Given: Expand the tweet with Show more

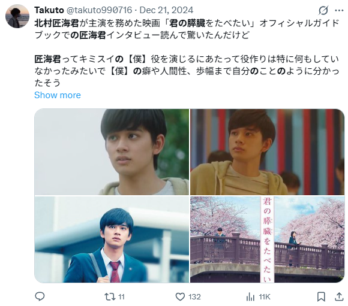Looking at the screenshot, I should 58,95.
